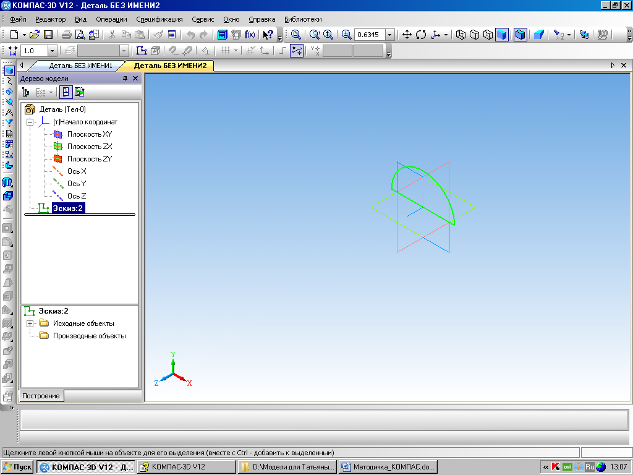The height and width of the screenshot is (475, 633).
Task: Toggle wireframe display mode
Action: click(x=461, y=35)
